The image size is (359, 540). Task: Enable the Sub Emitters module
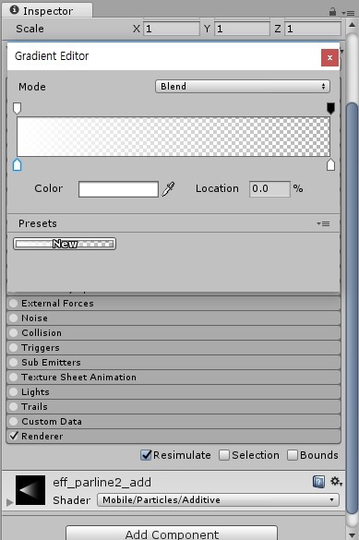point(14,363)
